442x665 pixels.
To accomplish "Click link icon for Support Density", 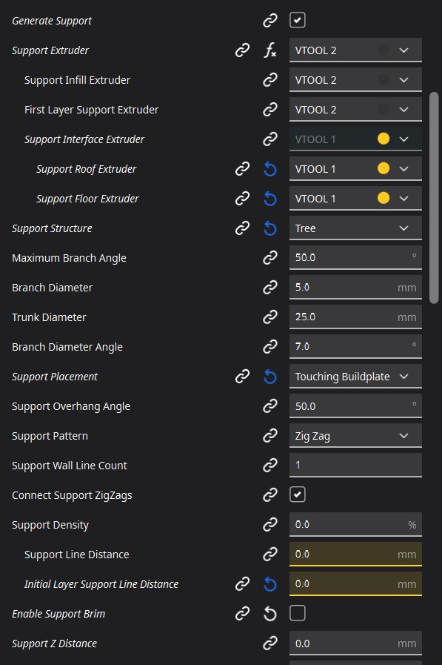I will (269, 525).
